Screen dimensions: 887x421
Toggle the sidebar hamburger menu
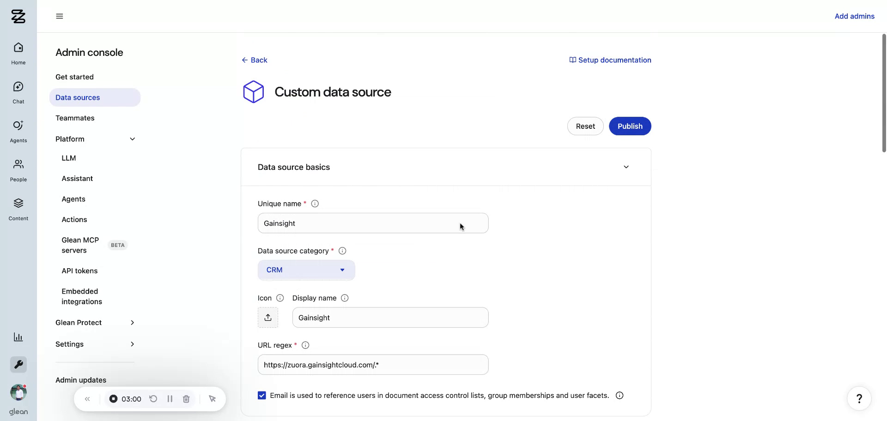(59, 16)
